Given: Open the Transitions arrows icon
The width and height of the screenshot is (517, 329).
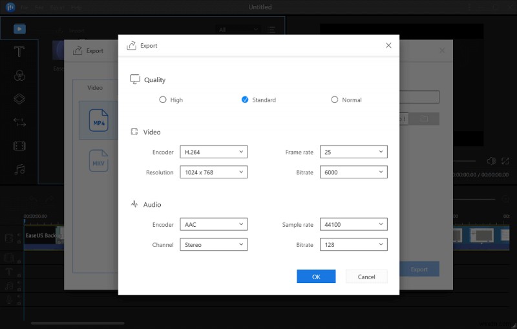Looking at the screenshot, I should coord(19,122).
